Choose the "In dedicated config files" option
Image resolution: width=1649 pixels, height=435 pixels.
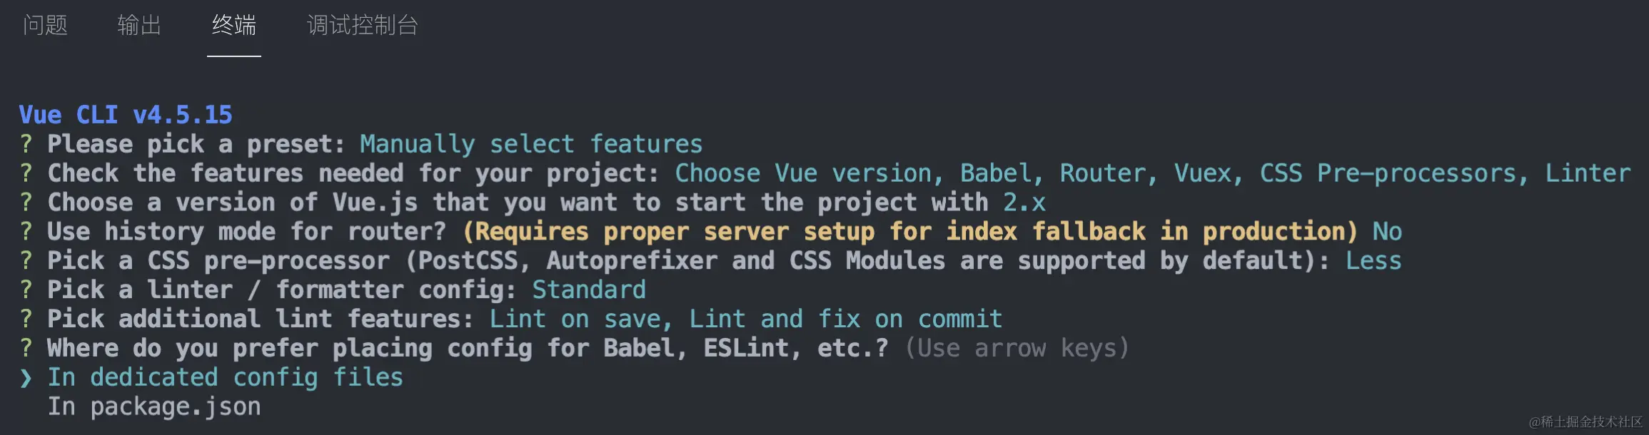pyautogui.click(x=225, y=377)
